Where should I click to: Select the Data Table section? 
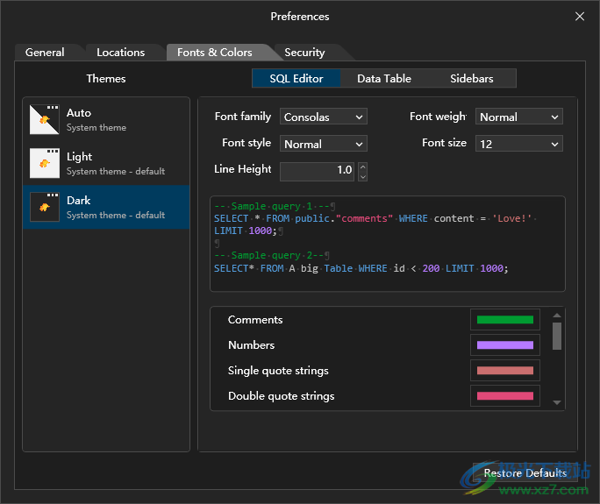click(384, 79)
